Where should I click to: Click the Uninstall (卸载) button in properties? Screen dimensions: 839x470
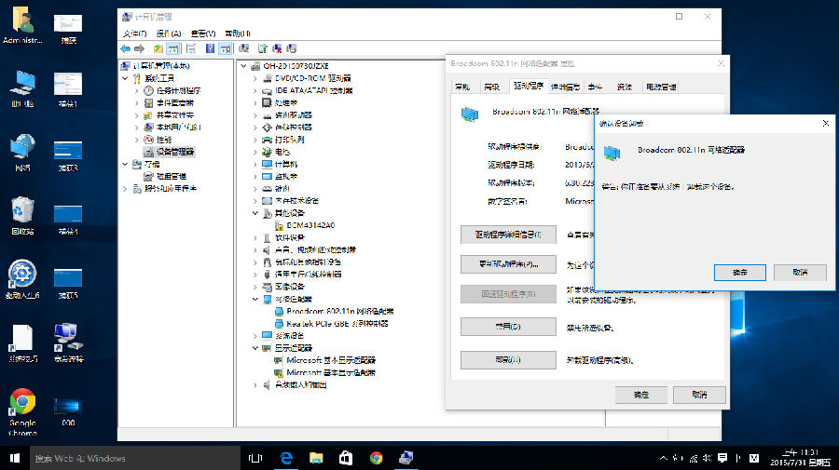[508, 360]
